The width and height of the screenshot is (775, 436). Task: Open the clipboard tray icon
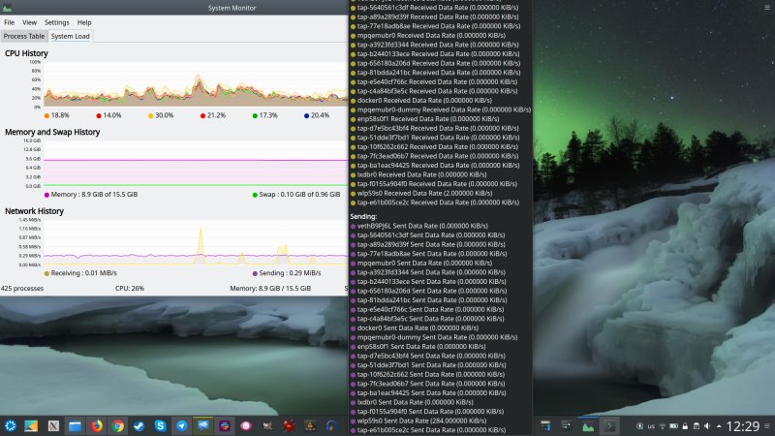(696, 426)
